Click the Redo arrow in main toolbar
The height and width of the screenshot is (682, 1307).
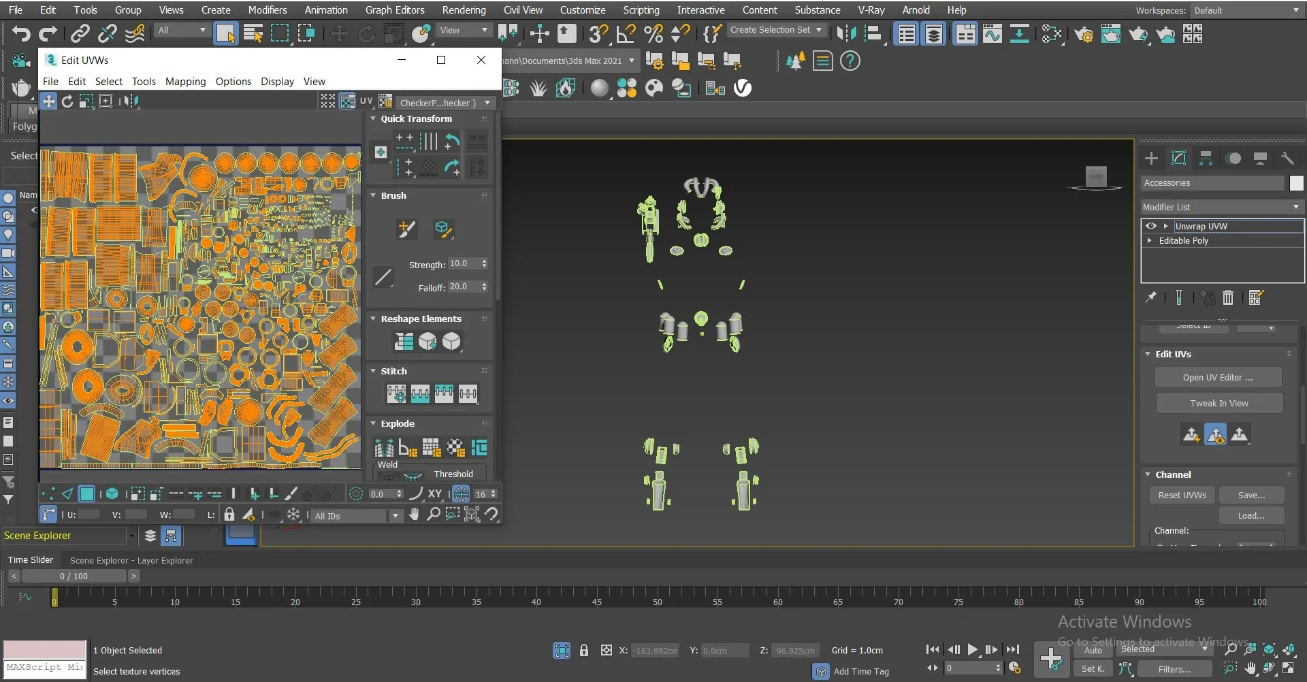click(x=48, y=33)
